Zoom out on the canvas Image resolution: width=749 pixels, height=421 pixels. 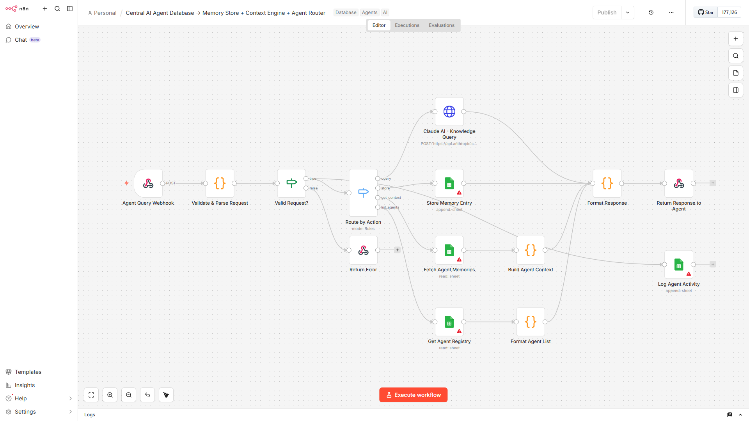(x=128, y=394)
